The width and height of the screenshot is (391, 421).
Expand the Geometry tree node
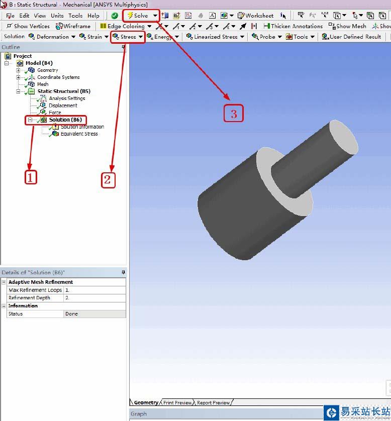click(x=18, y=70)
